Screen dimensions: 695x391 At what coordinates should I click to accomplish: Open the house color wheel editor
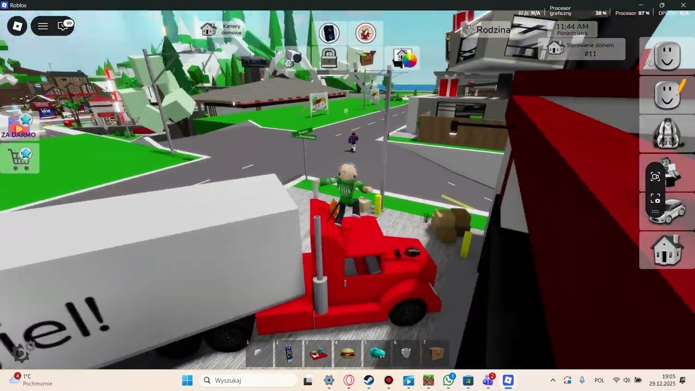coord(405,58)
